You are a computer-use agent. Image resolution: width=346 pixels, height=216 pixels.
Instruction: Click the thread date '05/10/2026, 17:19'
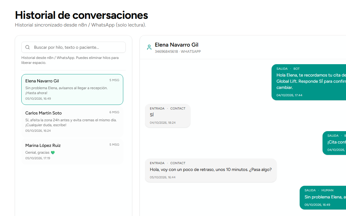pyautogui.click(x=38, y=158)
